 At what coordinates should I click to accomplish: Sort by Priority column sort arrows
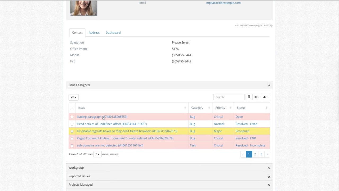(x=230, y=108)
